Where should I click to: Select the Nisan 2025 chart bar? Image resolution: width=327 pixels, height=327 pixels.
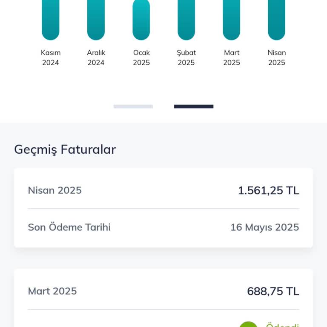[x=276, y=20]
